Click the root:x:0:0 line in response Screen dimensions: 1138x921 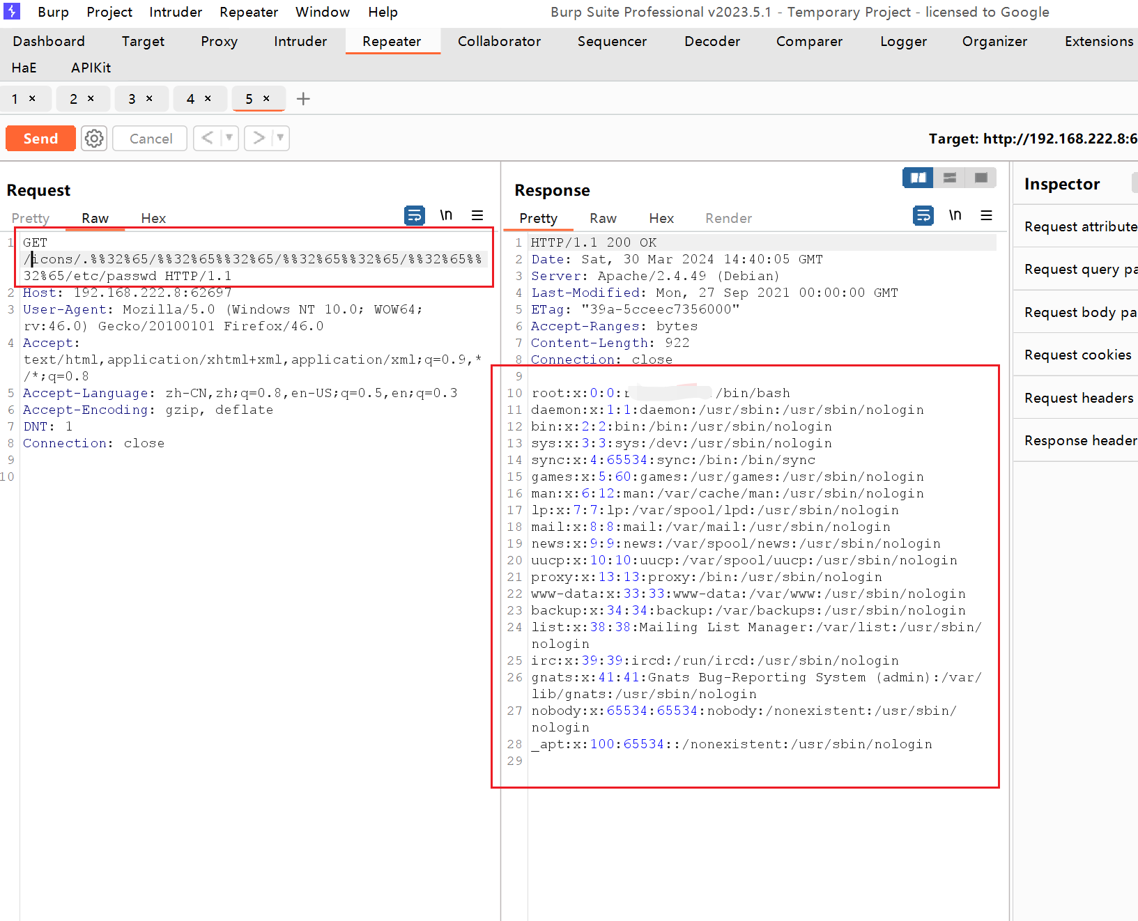click(x=661, y=393)
